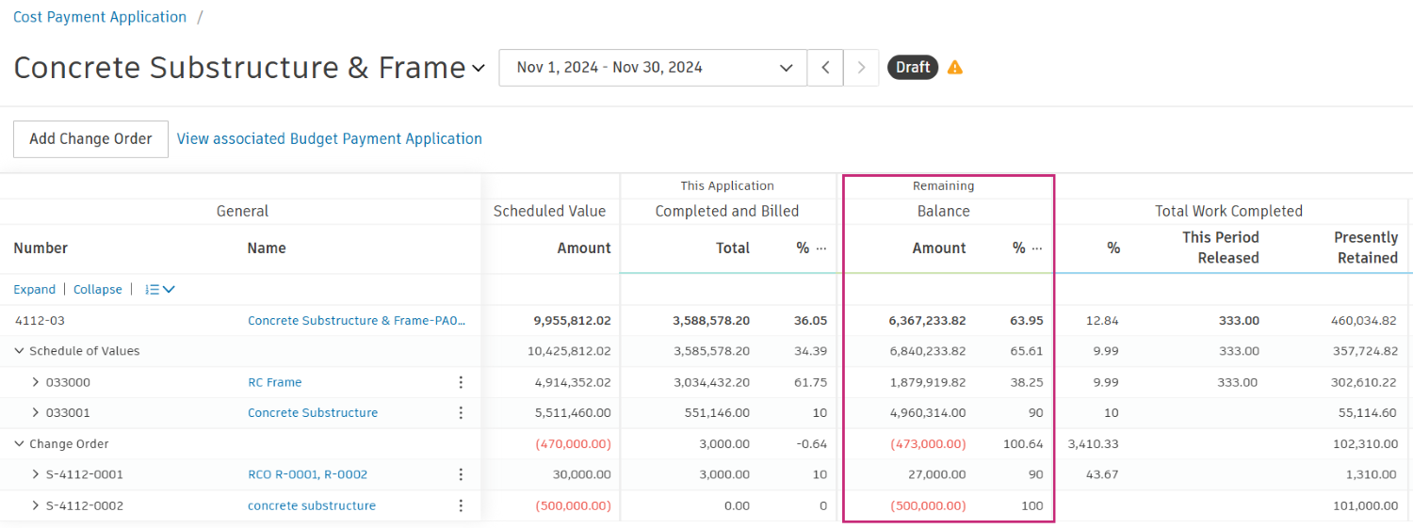Click the Expand all rows link
1413x528 pixels.
click(x=34, y=290)
